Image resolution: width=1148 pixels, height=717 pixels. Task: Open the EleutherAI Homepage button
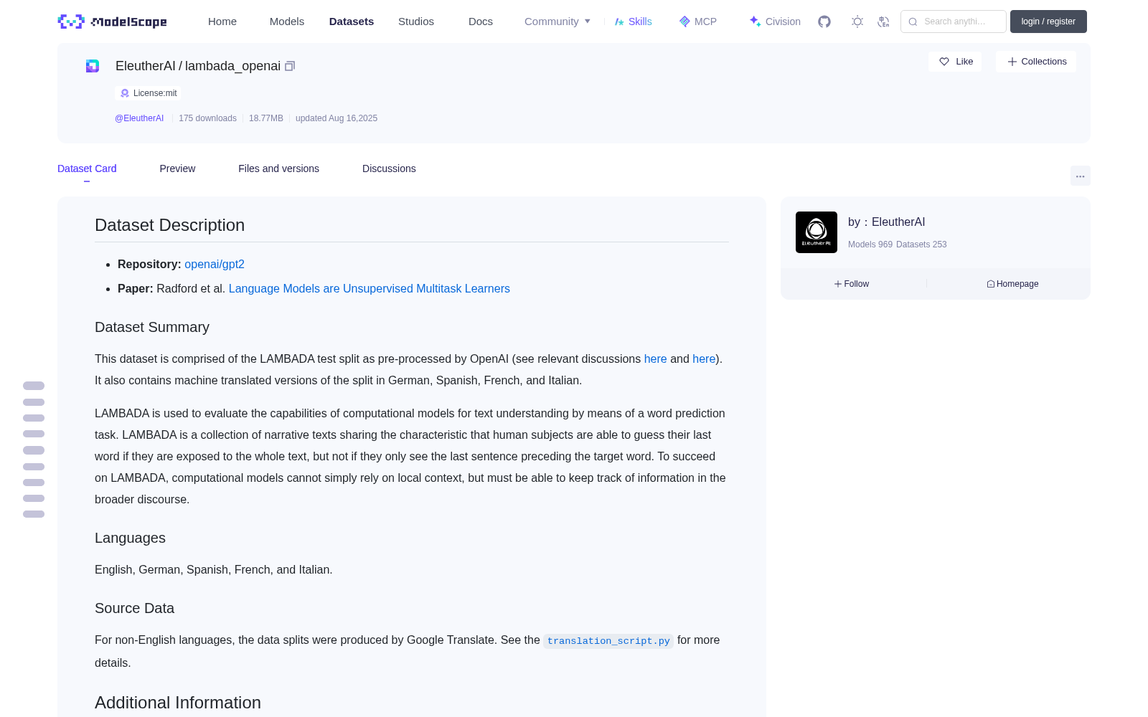click(1012, 284)
